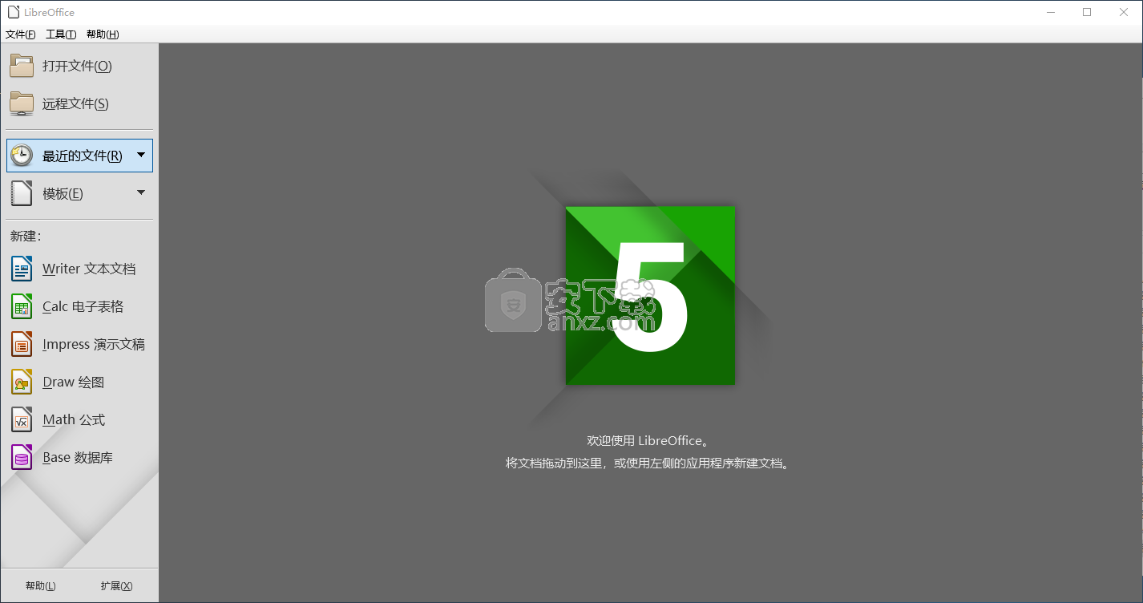Viewport: 1143px width, 603px height.
Task: Click the 远程文件(S) label
Action: point(75,103)
